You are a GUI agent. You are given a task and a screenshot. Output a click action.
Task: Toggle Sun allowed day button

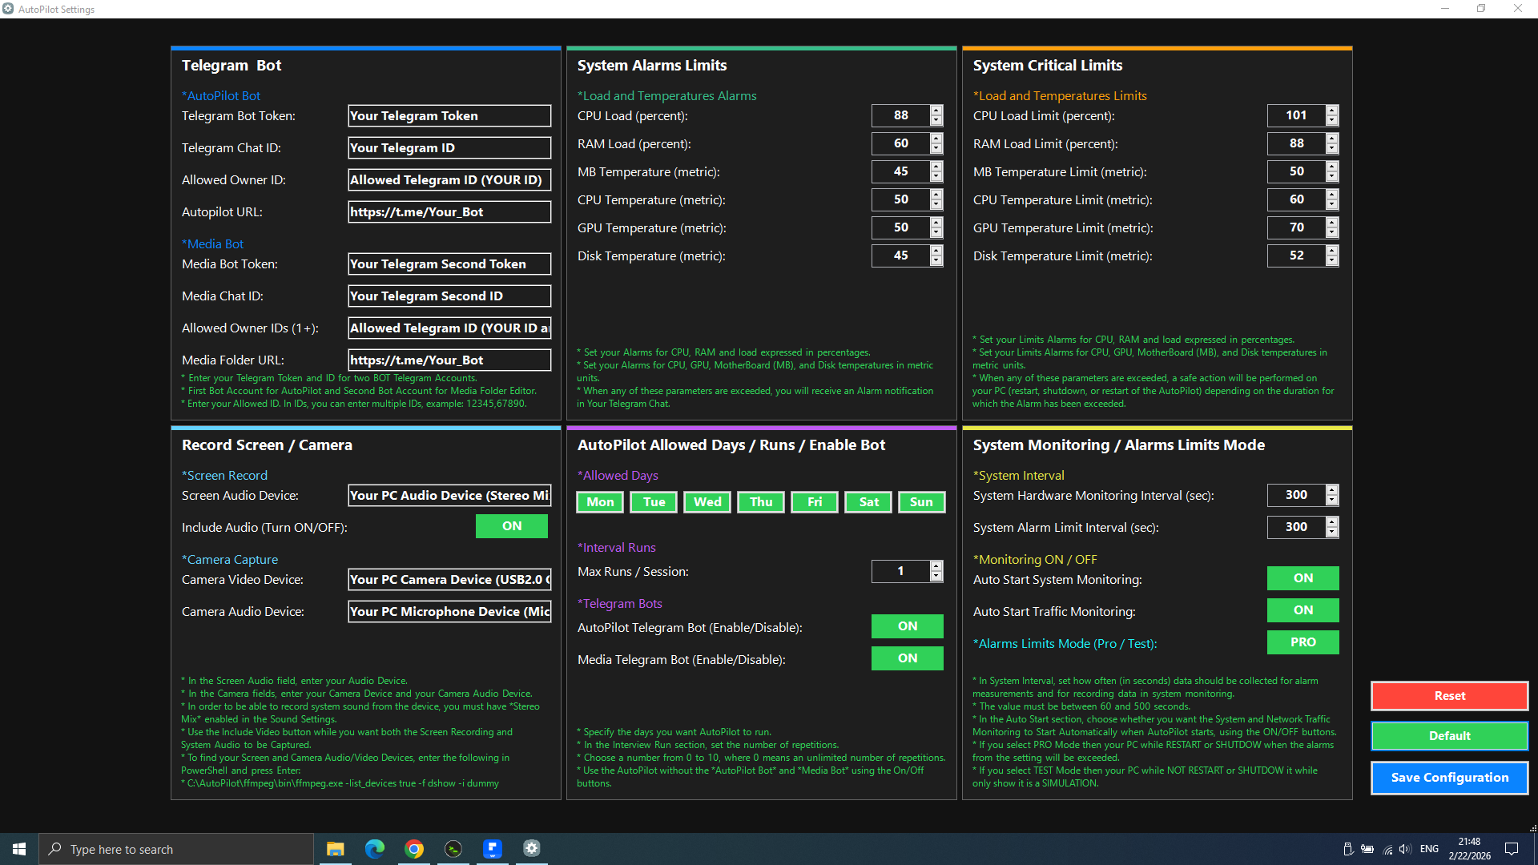pos(921,502)
